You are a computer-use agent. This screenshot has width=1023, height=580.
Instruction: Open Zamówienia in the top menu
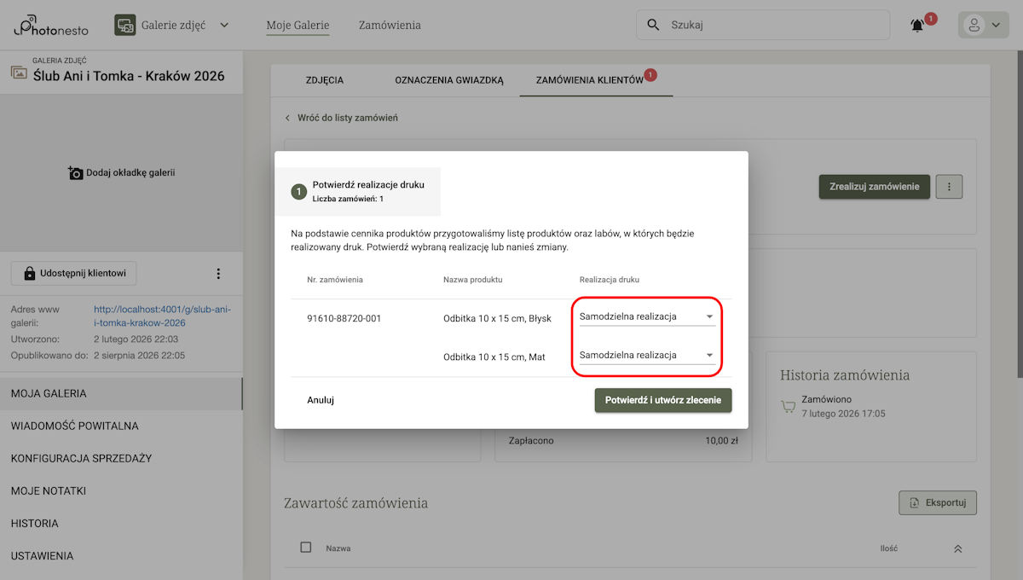(390, 25)
